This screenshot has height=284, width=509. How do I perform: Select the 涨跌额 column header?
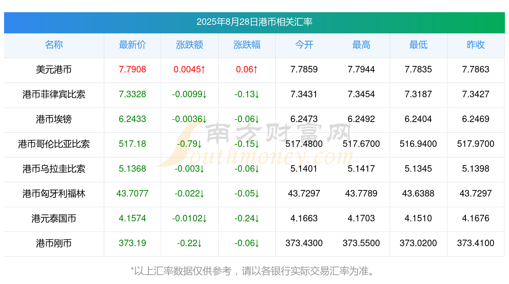coord(190,45)
